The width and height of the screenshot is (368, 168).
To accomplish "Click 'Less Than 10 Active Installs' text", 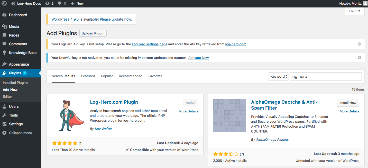I will point(73,150).
